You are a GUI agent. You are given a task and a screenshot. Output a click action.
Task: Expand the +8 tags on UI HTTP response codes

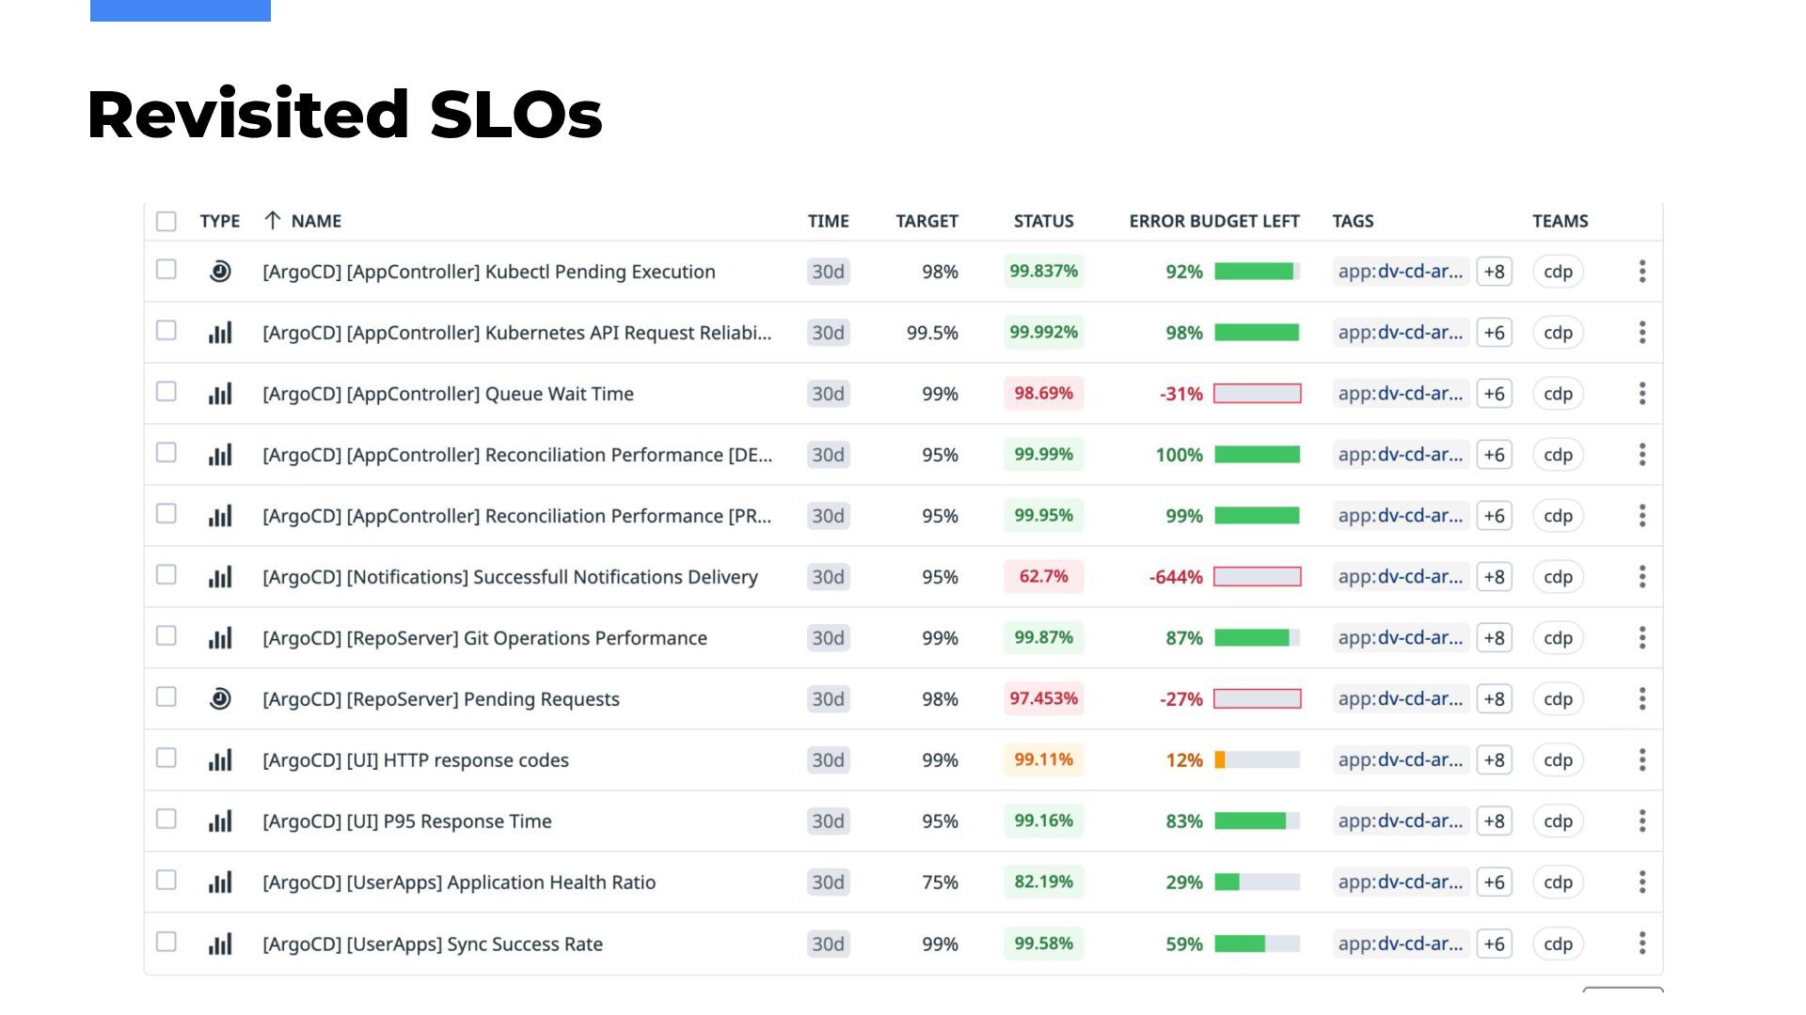tap(1495, 760)
